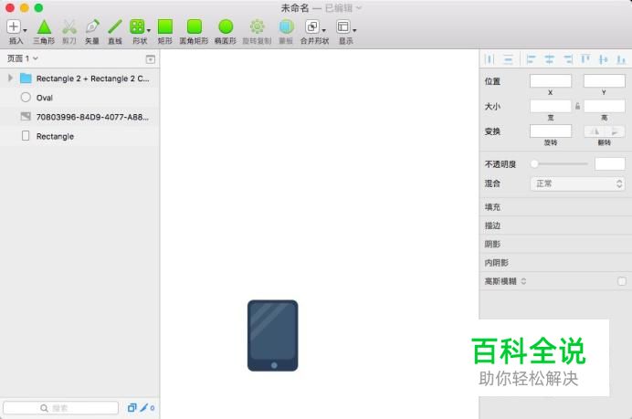Click the Y position field
Screen dimensions: 632x419
[x=605, y=81]
